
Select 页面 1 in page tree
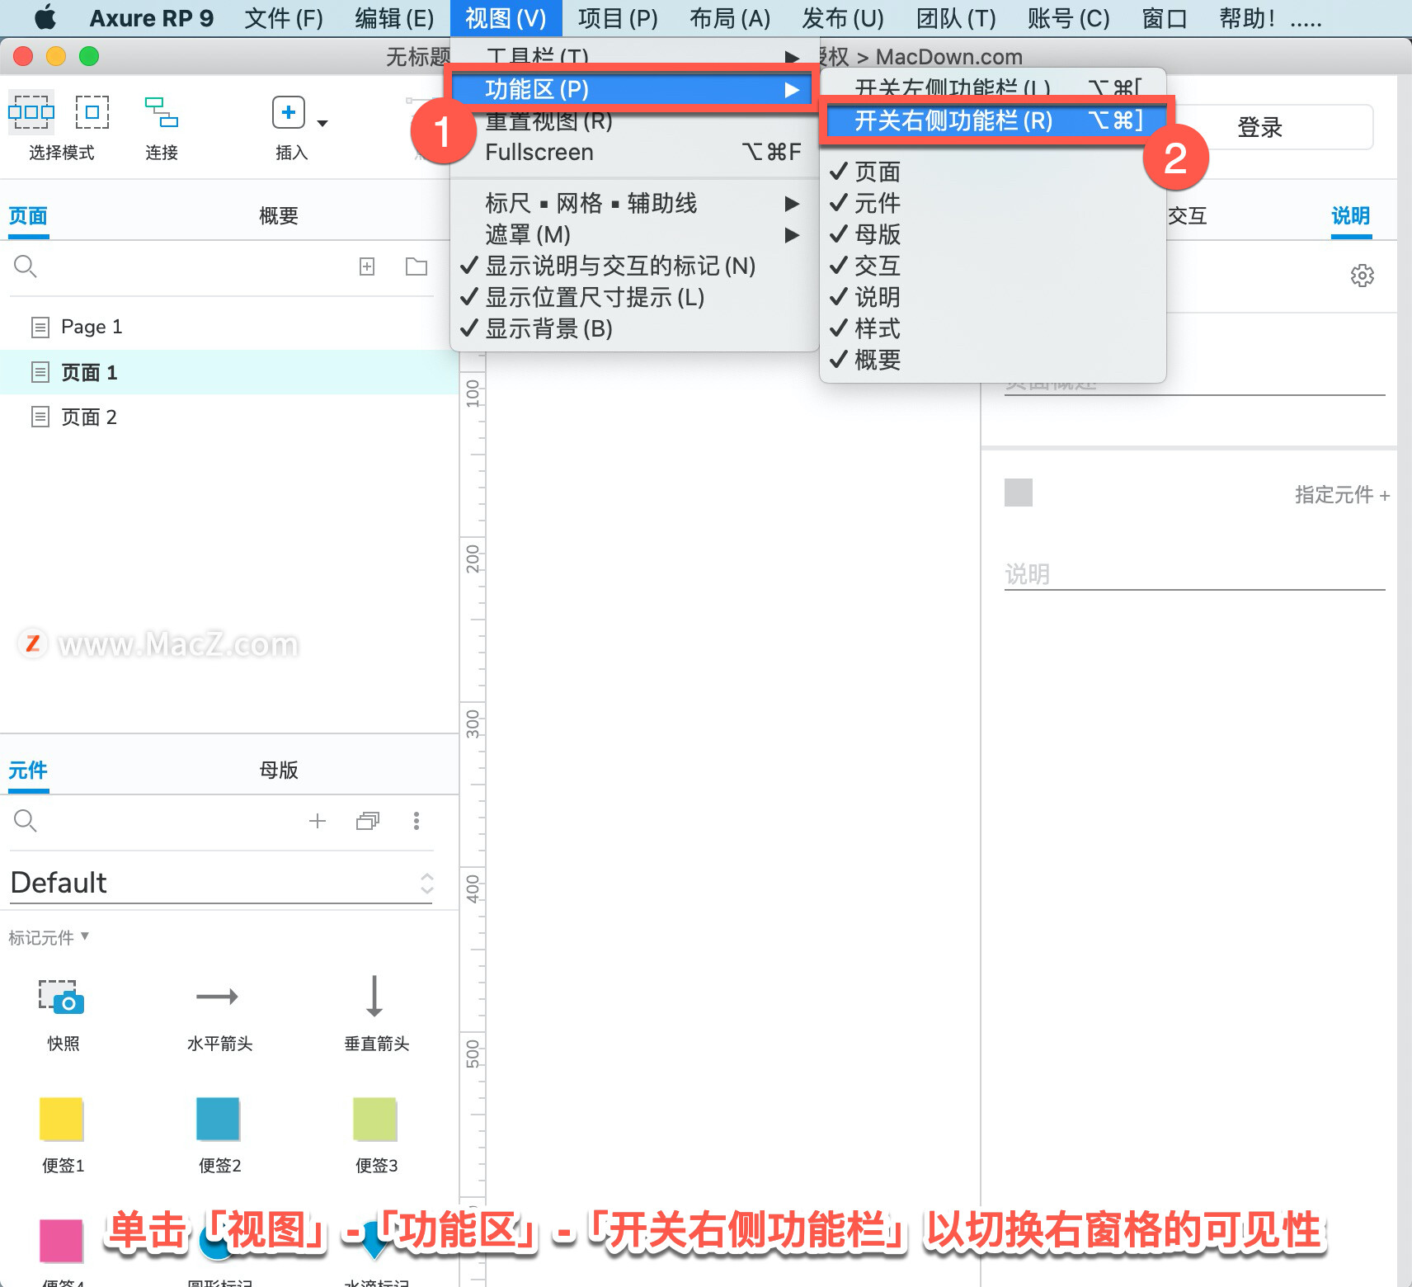click(x=229, y=372)
